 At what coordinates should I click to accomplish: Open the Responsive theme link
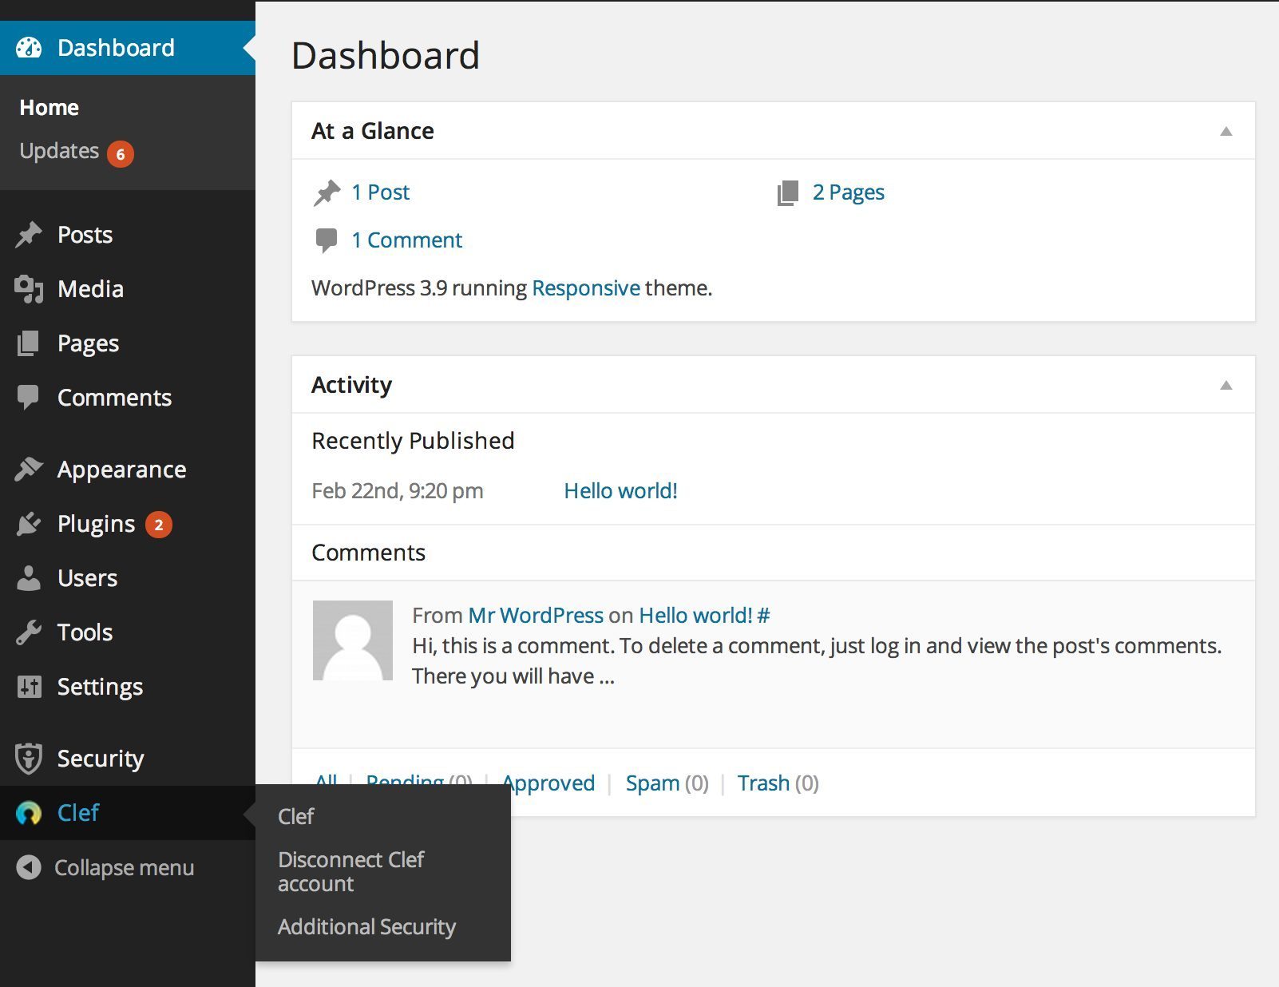tap(586, 288)
